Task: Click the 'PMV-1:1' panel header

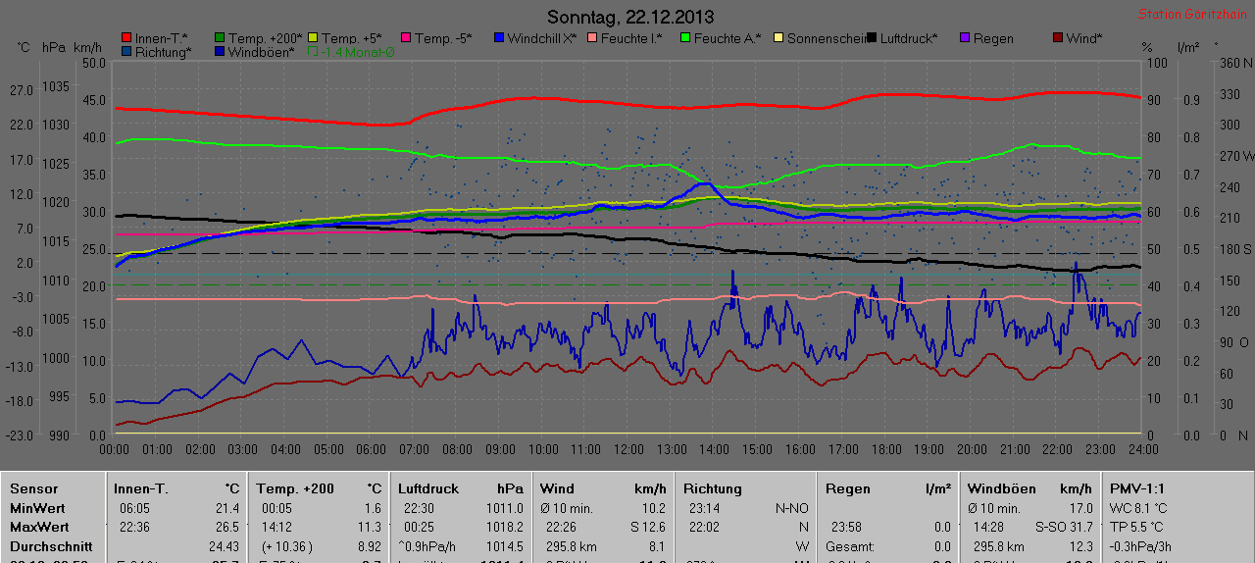Action: (x=1137, y=488)
